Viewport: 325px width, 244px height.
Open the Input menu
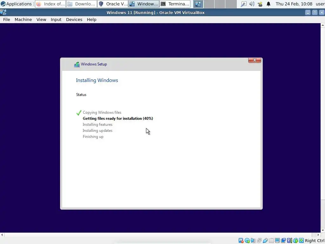coord(56,19)
